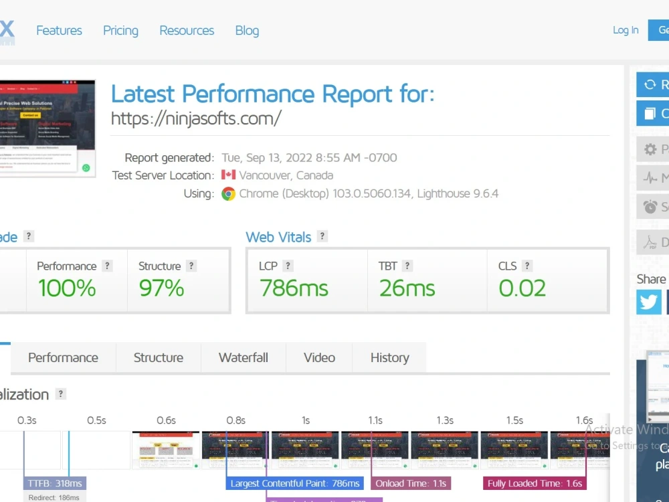Go to the Blog link
Viewport: 669px width, 502px height.
[x=247, y=31]
